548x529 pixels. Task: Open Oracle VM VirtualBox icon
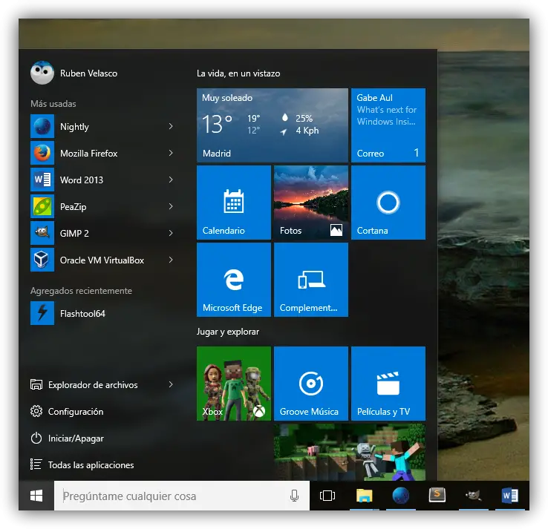click(42, 260)
